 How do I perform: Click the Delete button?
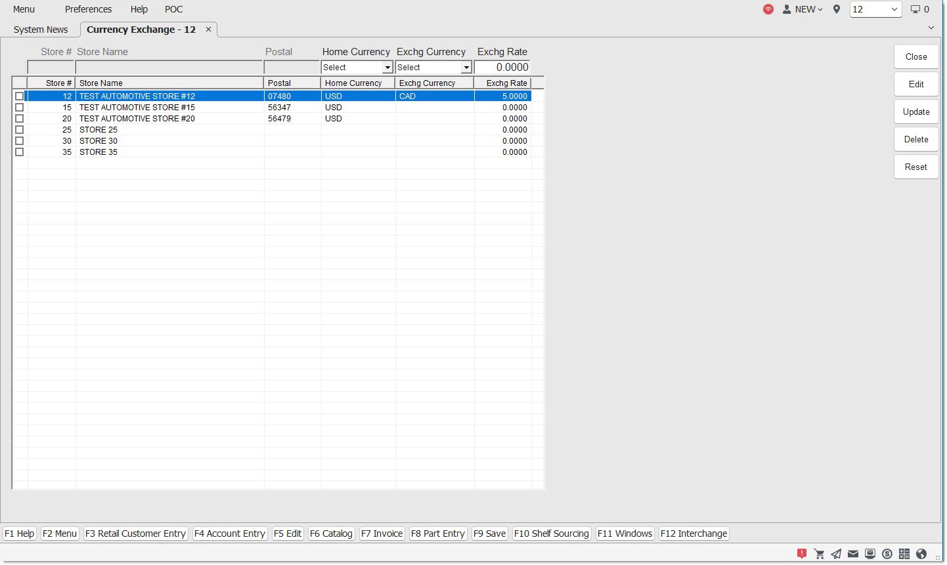click(x=915, y=139)
